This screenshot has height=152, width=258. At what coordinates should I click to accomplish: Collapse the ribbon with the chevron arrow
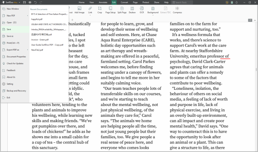255,20
